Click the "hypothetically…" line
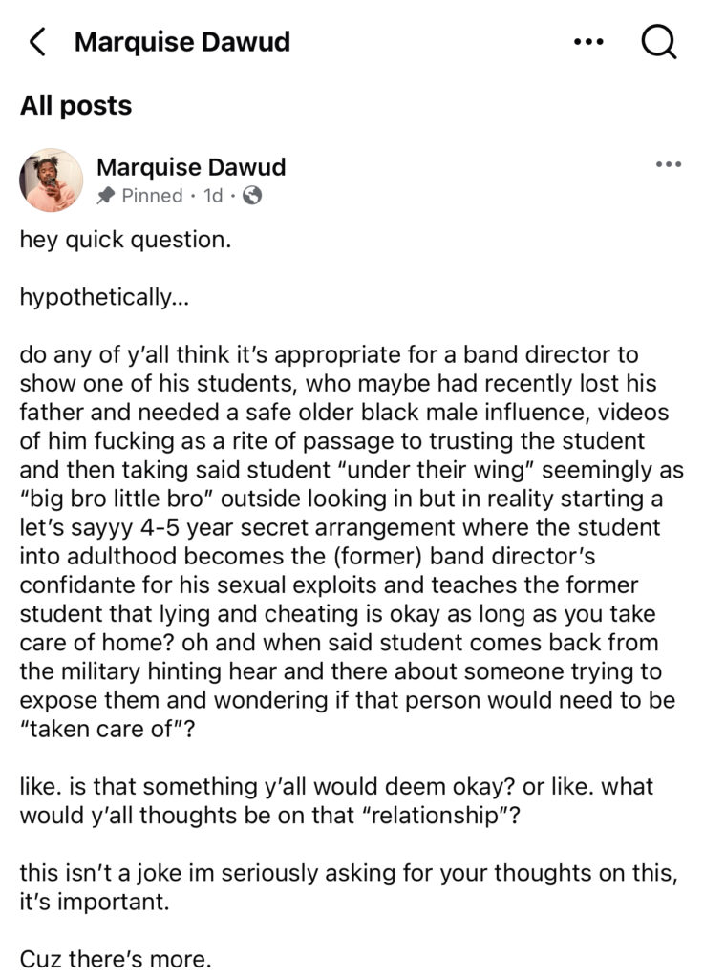The height and width of the screenshot is (978, 704). tap(104, 297)
